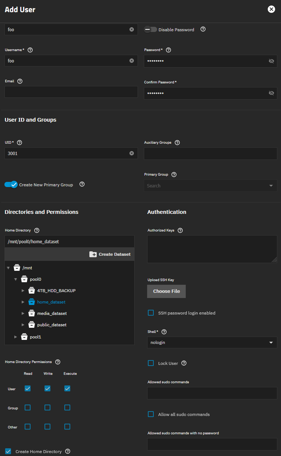This screenshot has height=456, width=281.
Task: Click Allowed sudo commands with no password field
Action: pos(212,444)
